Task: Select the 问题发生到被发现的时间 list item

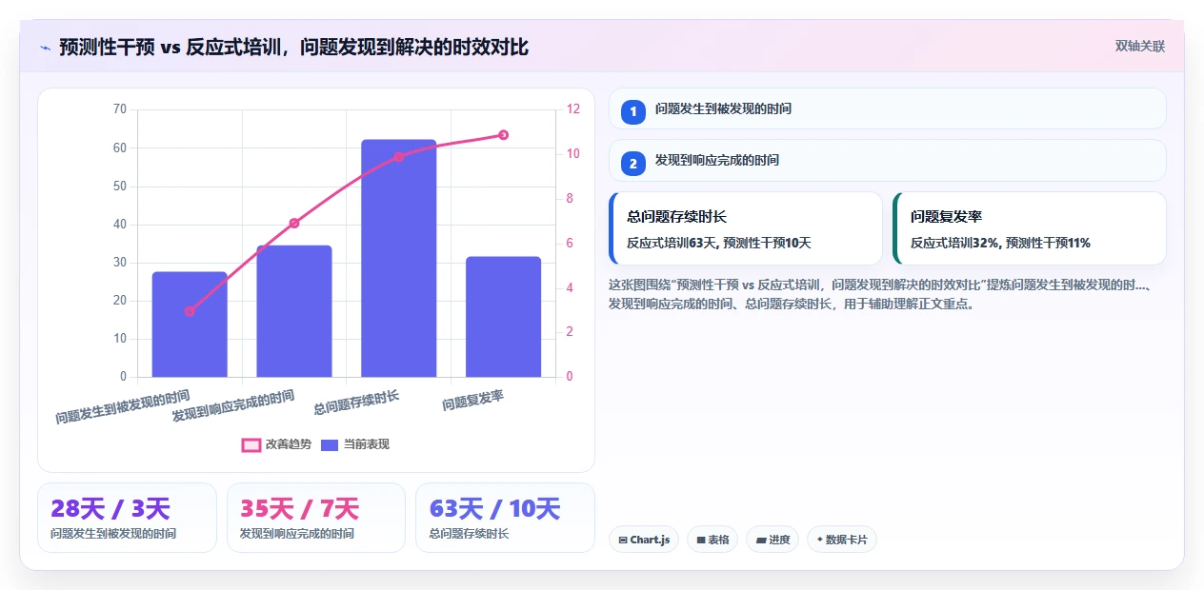Action: click(x=888, y=108)
